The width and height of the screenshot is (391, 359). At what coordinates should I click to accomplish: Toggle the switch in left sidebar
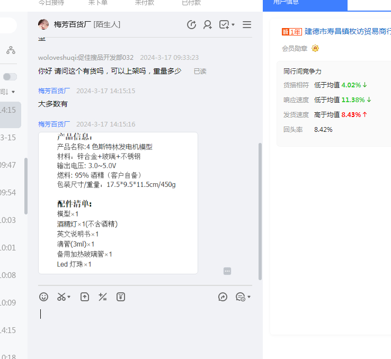point(10,77)
